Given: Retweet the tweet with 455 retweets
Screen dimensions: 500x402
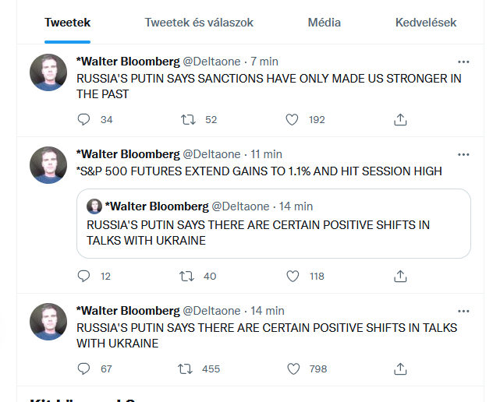Looking at the screenshot, I should point(186,368).
